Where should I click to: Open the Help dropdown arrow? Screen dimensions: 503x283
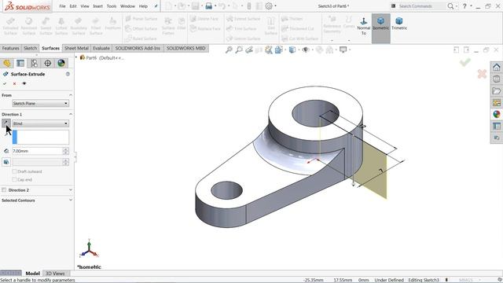point(471,6)
